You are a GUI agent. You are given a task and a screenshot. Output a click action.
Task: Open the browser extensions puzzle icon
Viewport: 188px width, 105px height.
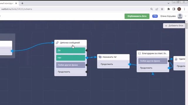pyautogui.click(x=169, y=9)
